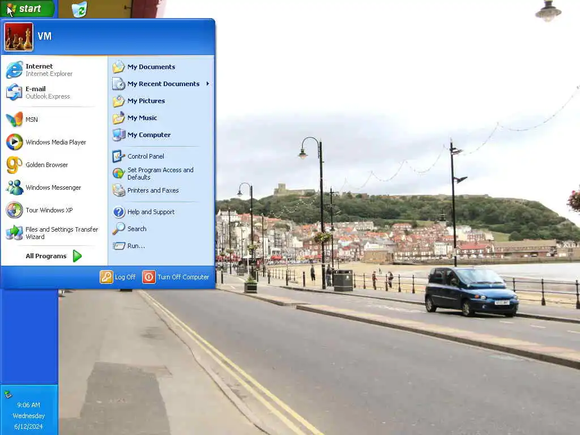
Task: Open Printers and Faxes icon
Action: (x=118, y=190)
